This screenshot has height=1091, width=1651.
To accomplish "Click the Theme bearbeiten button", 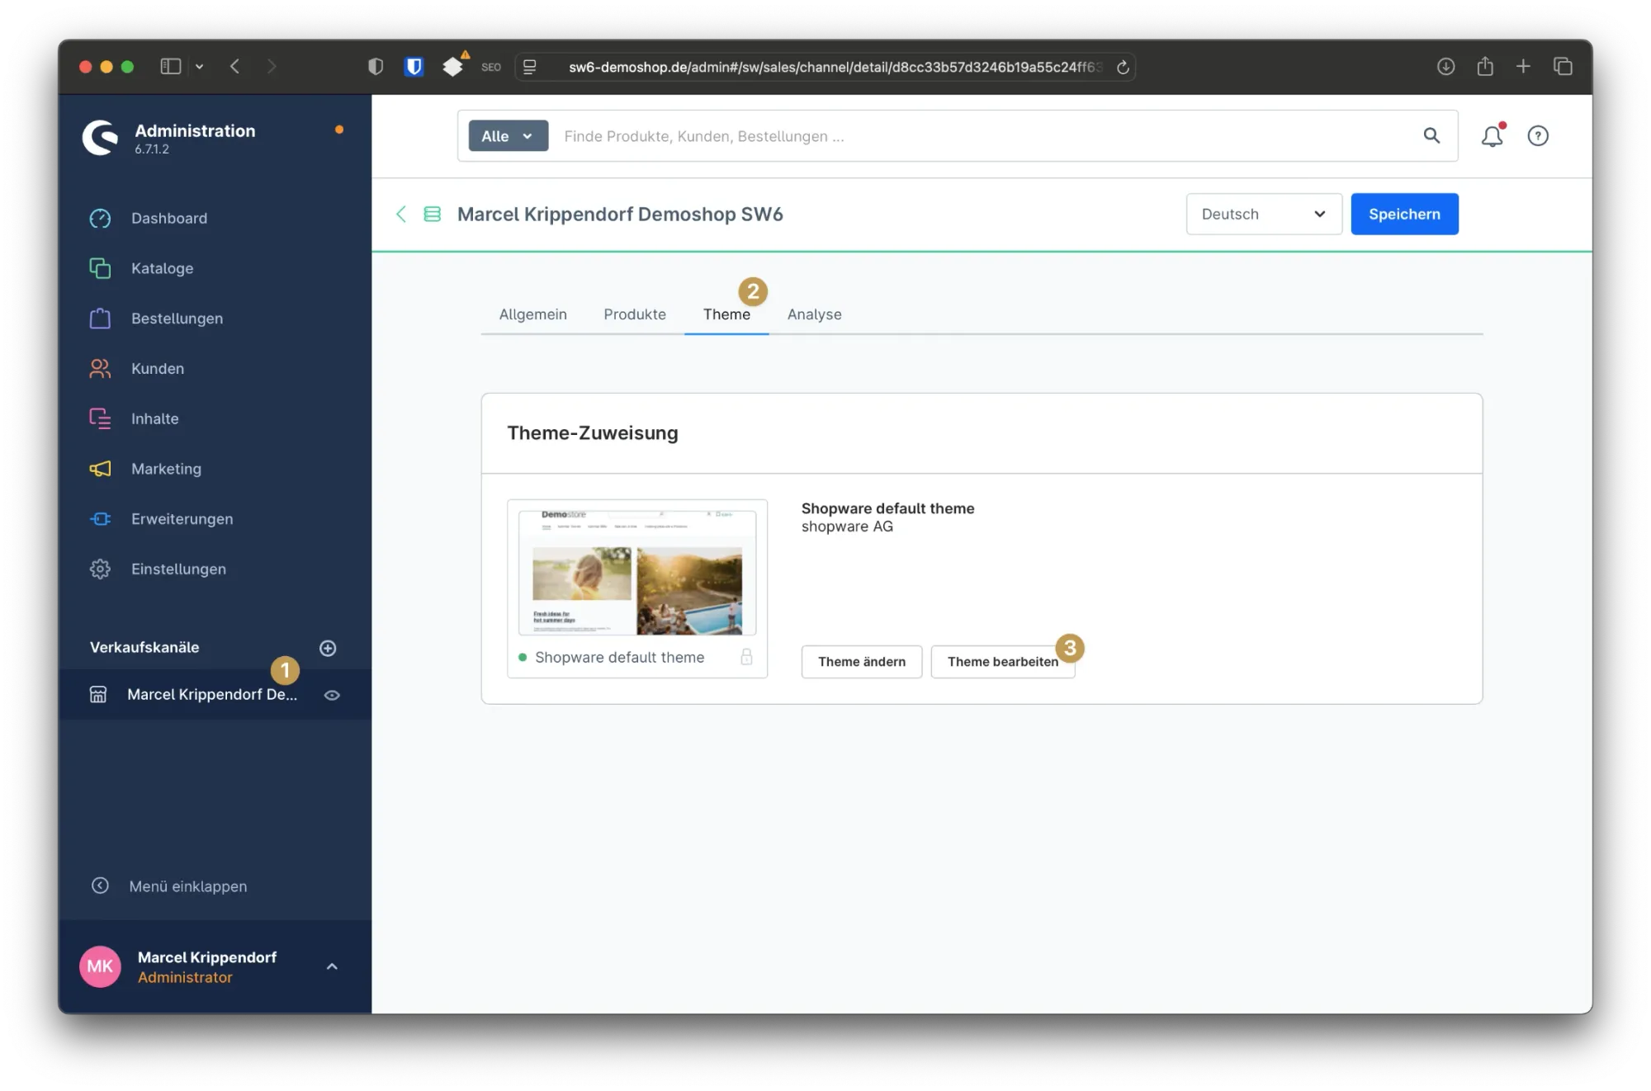I will [x=1001, y=662].
